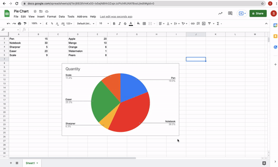Click the print icon in toolbar
Screen dimensions: 278x167
coord(19,24)
